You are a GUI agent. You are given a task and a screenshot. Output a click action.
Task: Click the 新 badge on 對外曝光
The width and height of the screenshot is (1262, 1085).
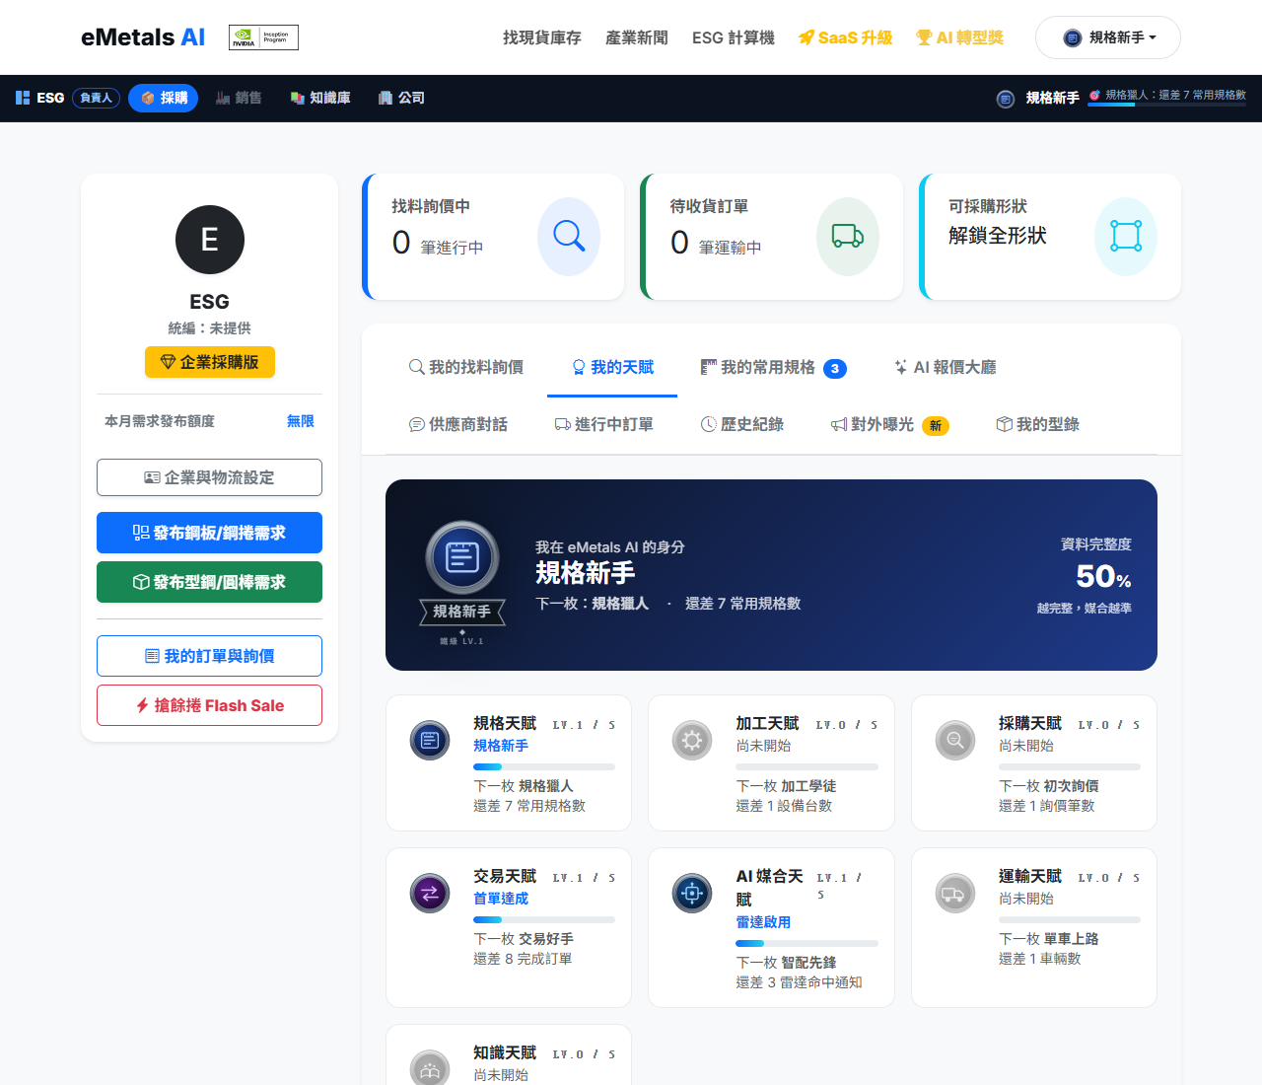click(936, 425)
